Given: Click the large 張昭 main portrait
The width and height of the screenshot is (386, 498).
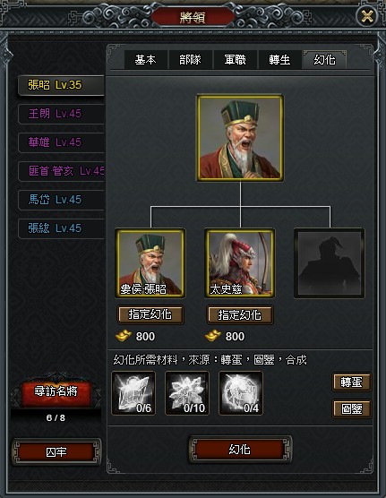Looking at the screenshot, I should (240, 138).
